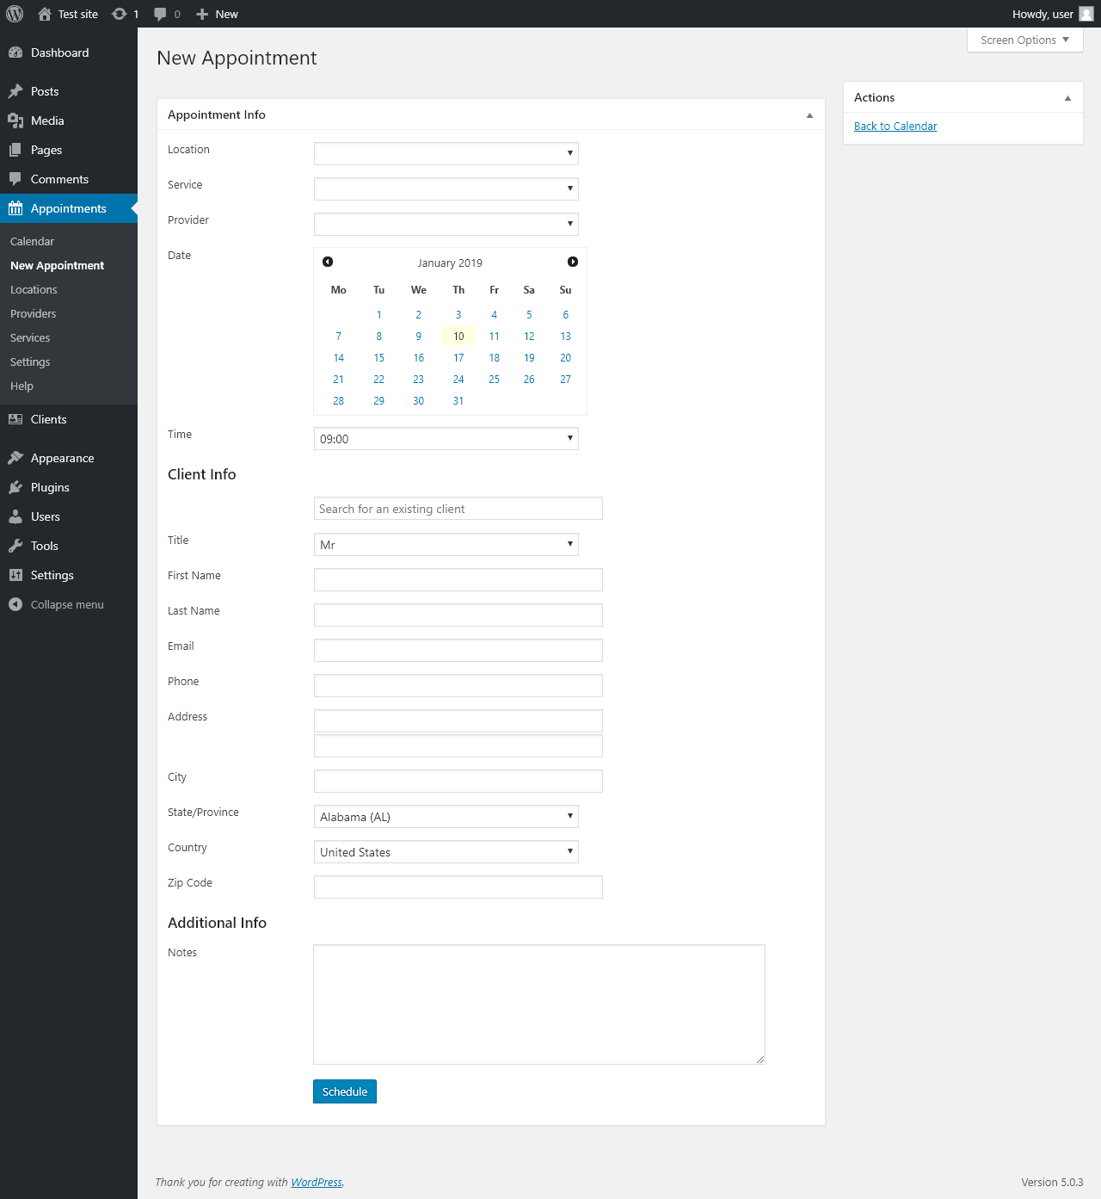Image resolution: width=1101 pixels, height=1199 pixels.
Task: Open Dashboard from the sidebar
Action: pyautogui.click(x=69, y=53)
